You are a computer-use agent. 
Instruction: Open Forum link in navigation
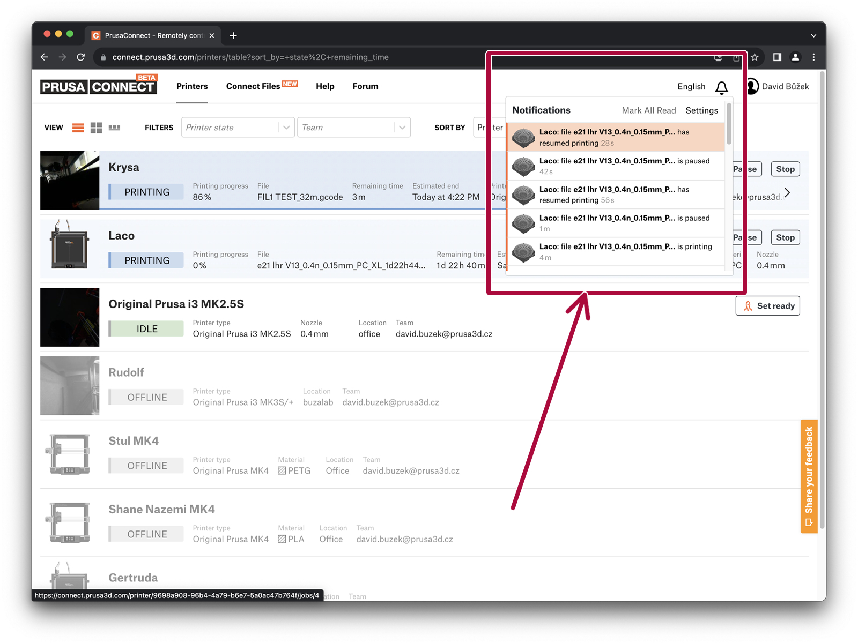pos(366,86)
